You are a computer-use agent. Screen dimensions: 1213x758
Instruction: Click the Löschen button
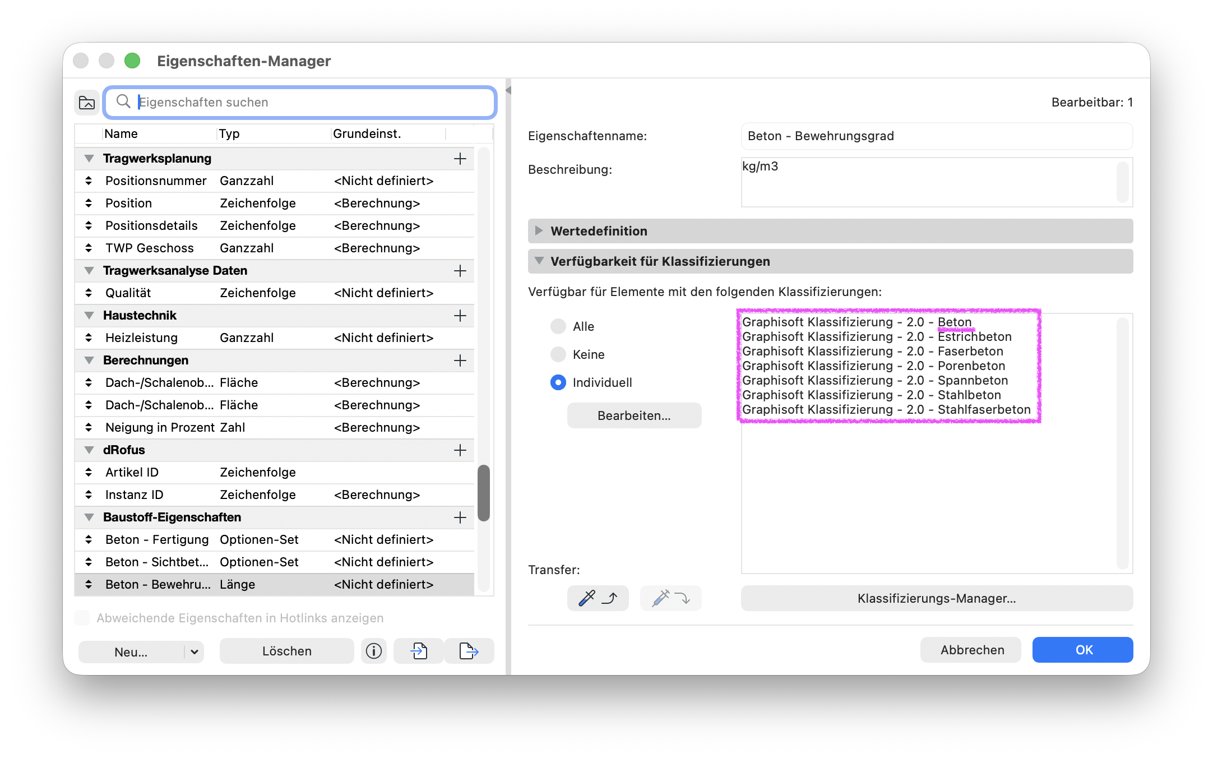287,651
